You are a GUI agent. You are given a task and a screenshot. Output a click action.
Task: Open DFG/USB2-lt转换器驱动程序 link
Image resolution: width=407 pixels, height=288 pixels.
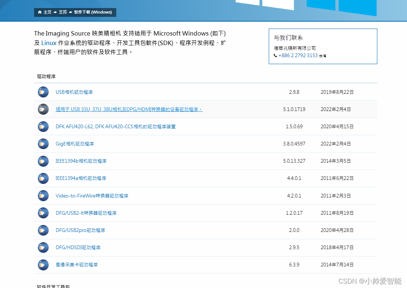pos(86,213)
